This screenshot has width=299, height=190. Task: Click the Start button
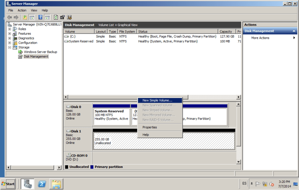click(8, 184)
